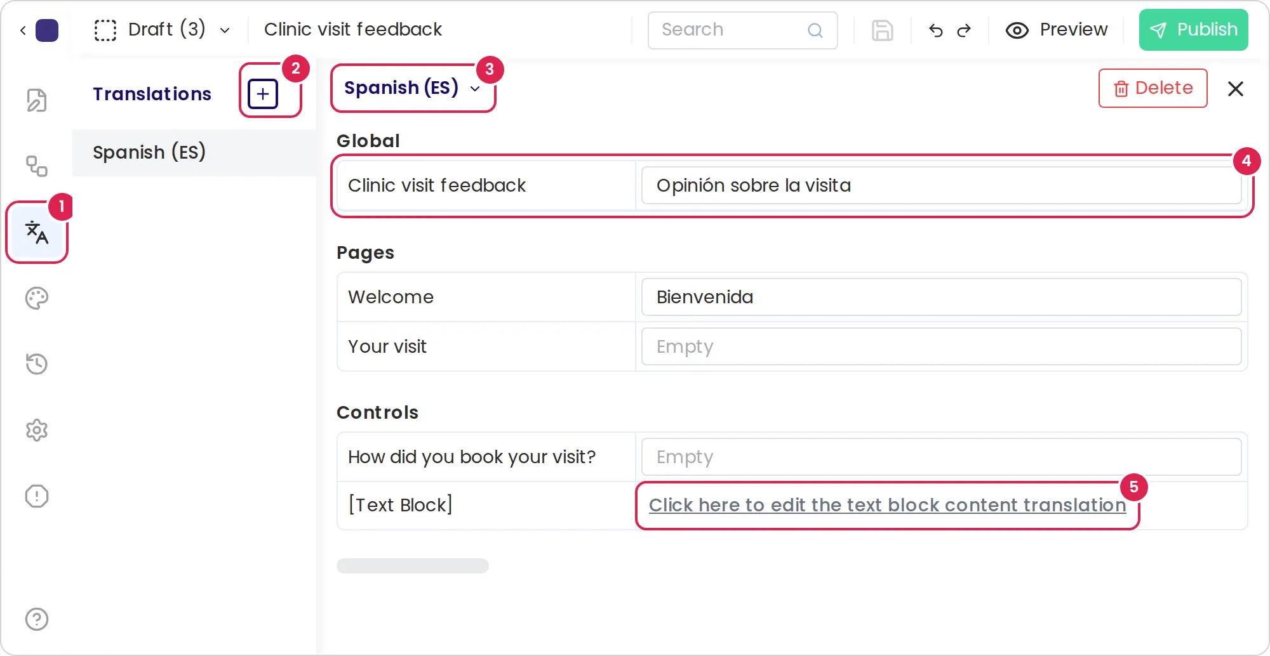1270x656 pixels.
Task: Click translation field for 'How did you book'
Action: pos(941,457)
